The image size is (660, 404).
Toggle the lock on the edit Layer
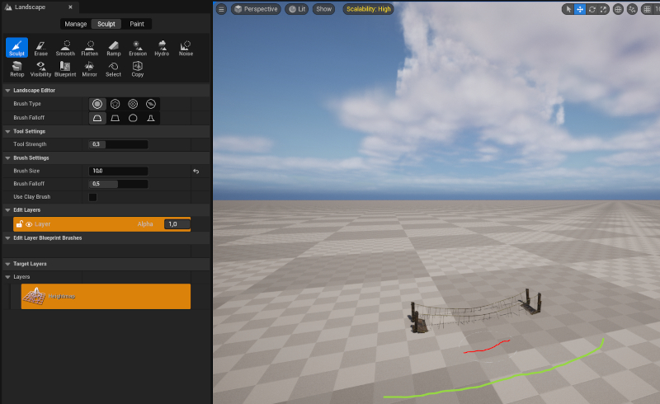pyautogui.click(x=19, y=224)
